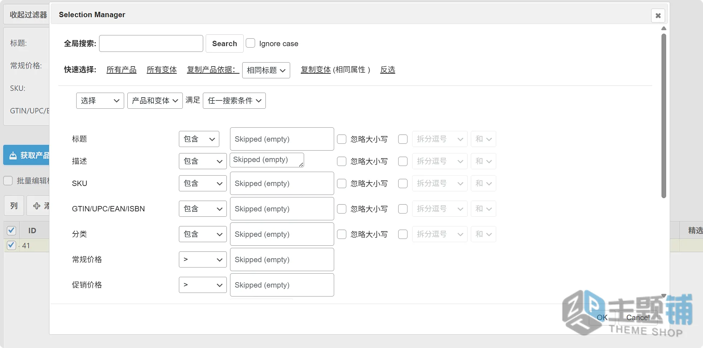Image resolution: width=703 pixels, height=348 pixels.
Task: Click the 复制产品依据 link
Action: 213,70
